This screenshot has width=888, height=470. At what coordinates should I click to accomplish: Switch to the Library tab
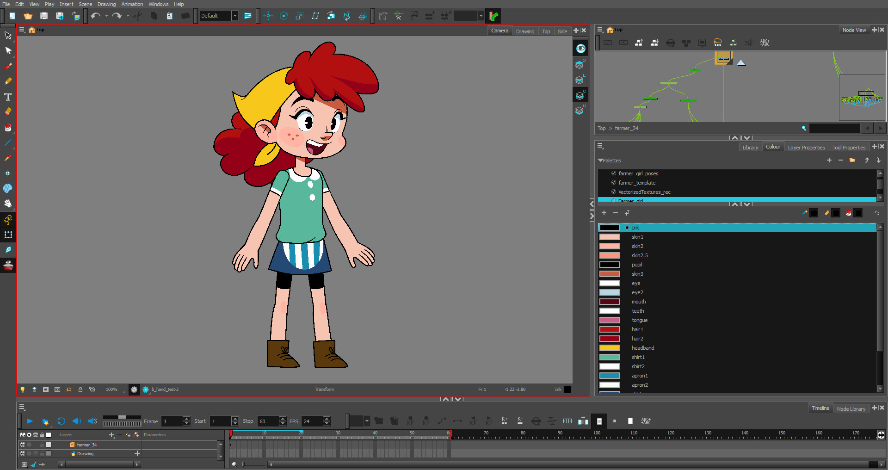click(x=750, y=148)
